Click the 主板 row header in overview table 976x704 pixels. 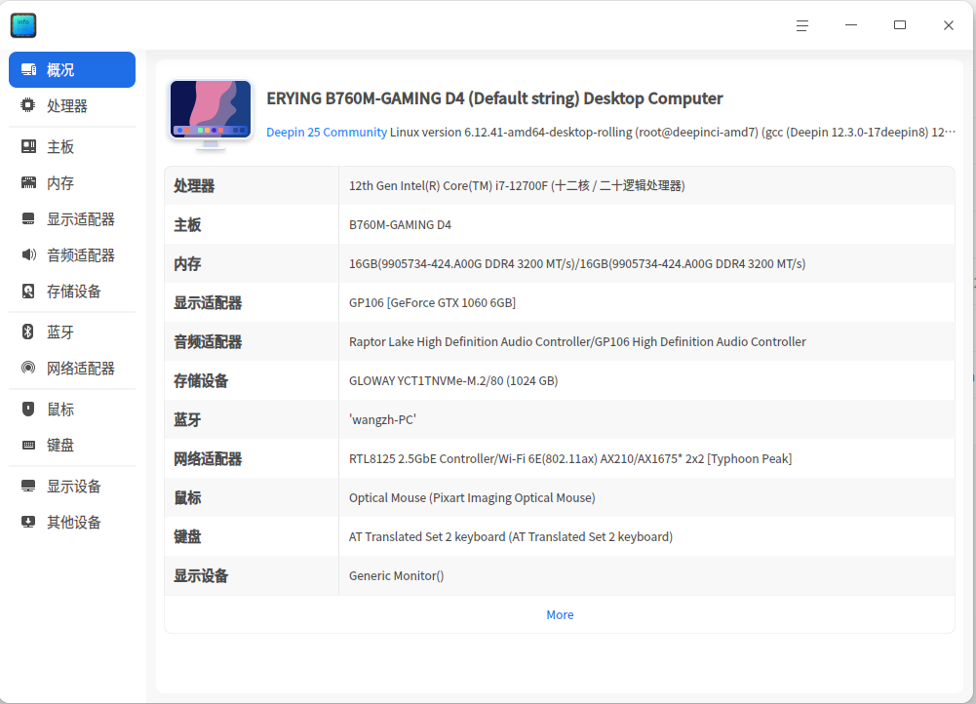point(187,224)
